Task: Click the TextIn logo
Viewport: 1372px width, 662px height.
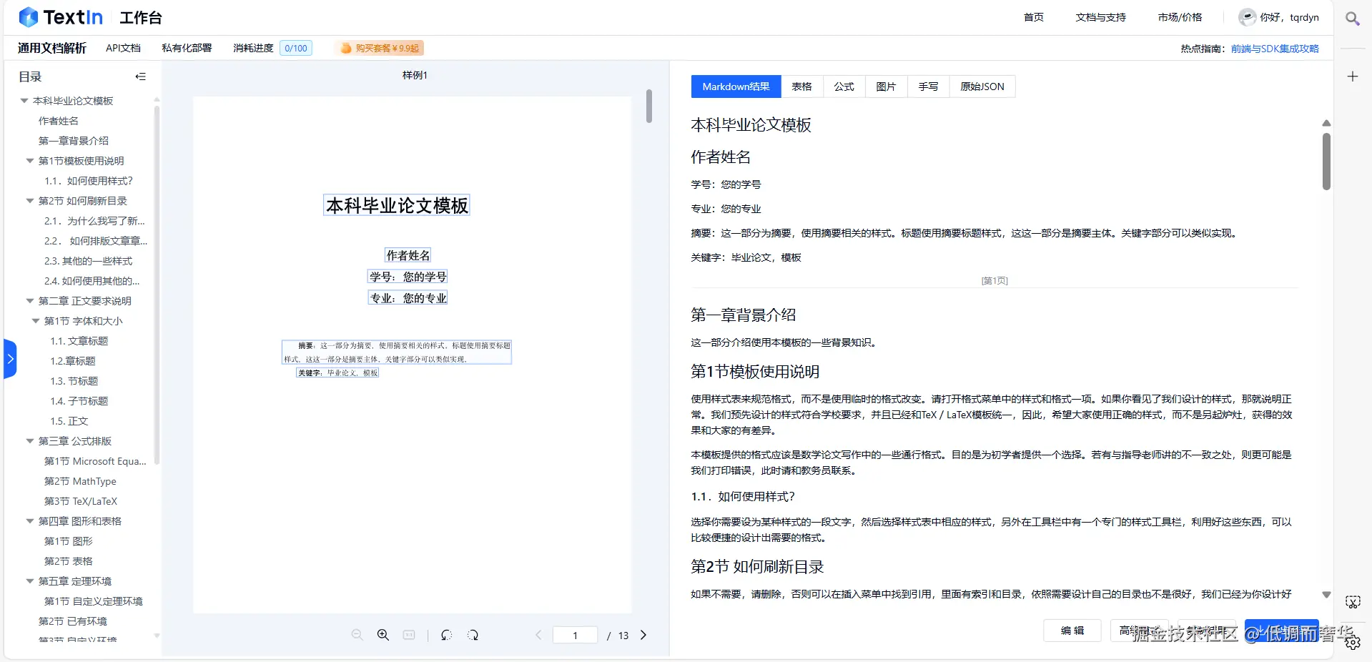Action: (x=61, y=17)
